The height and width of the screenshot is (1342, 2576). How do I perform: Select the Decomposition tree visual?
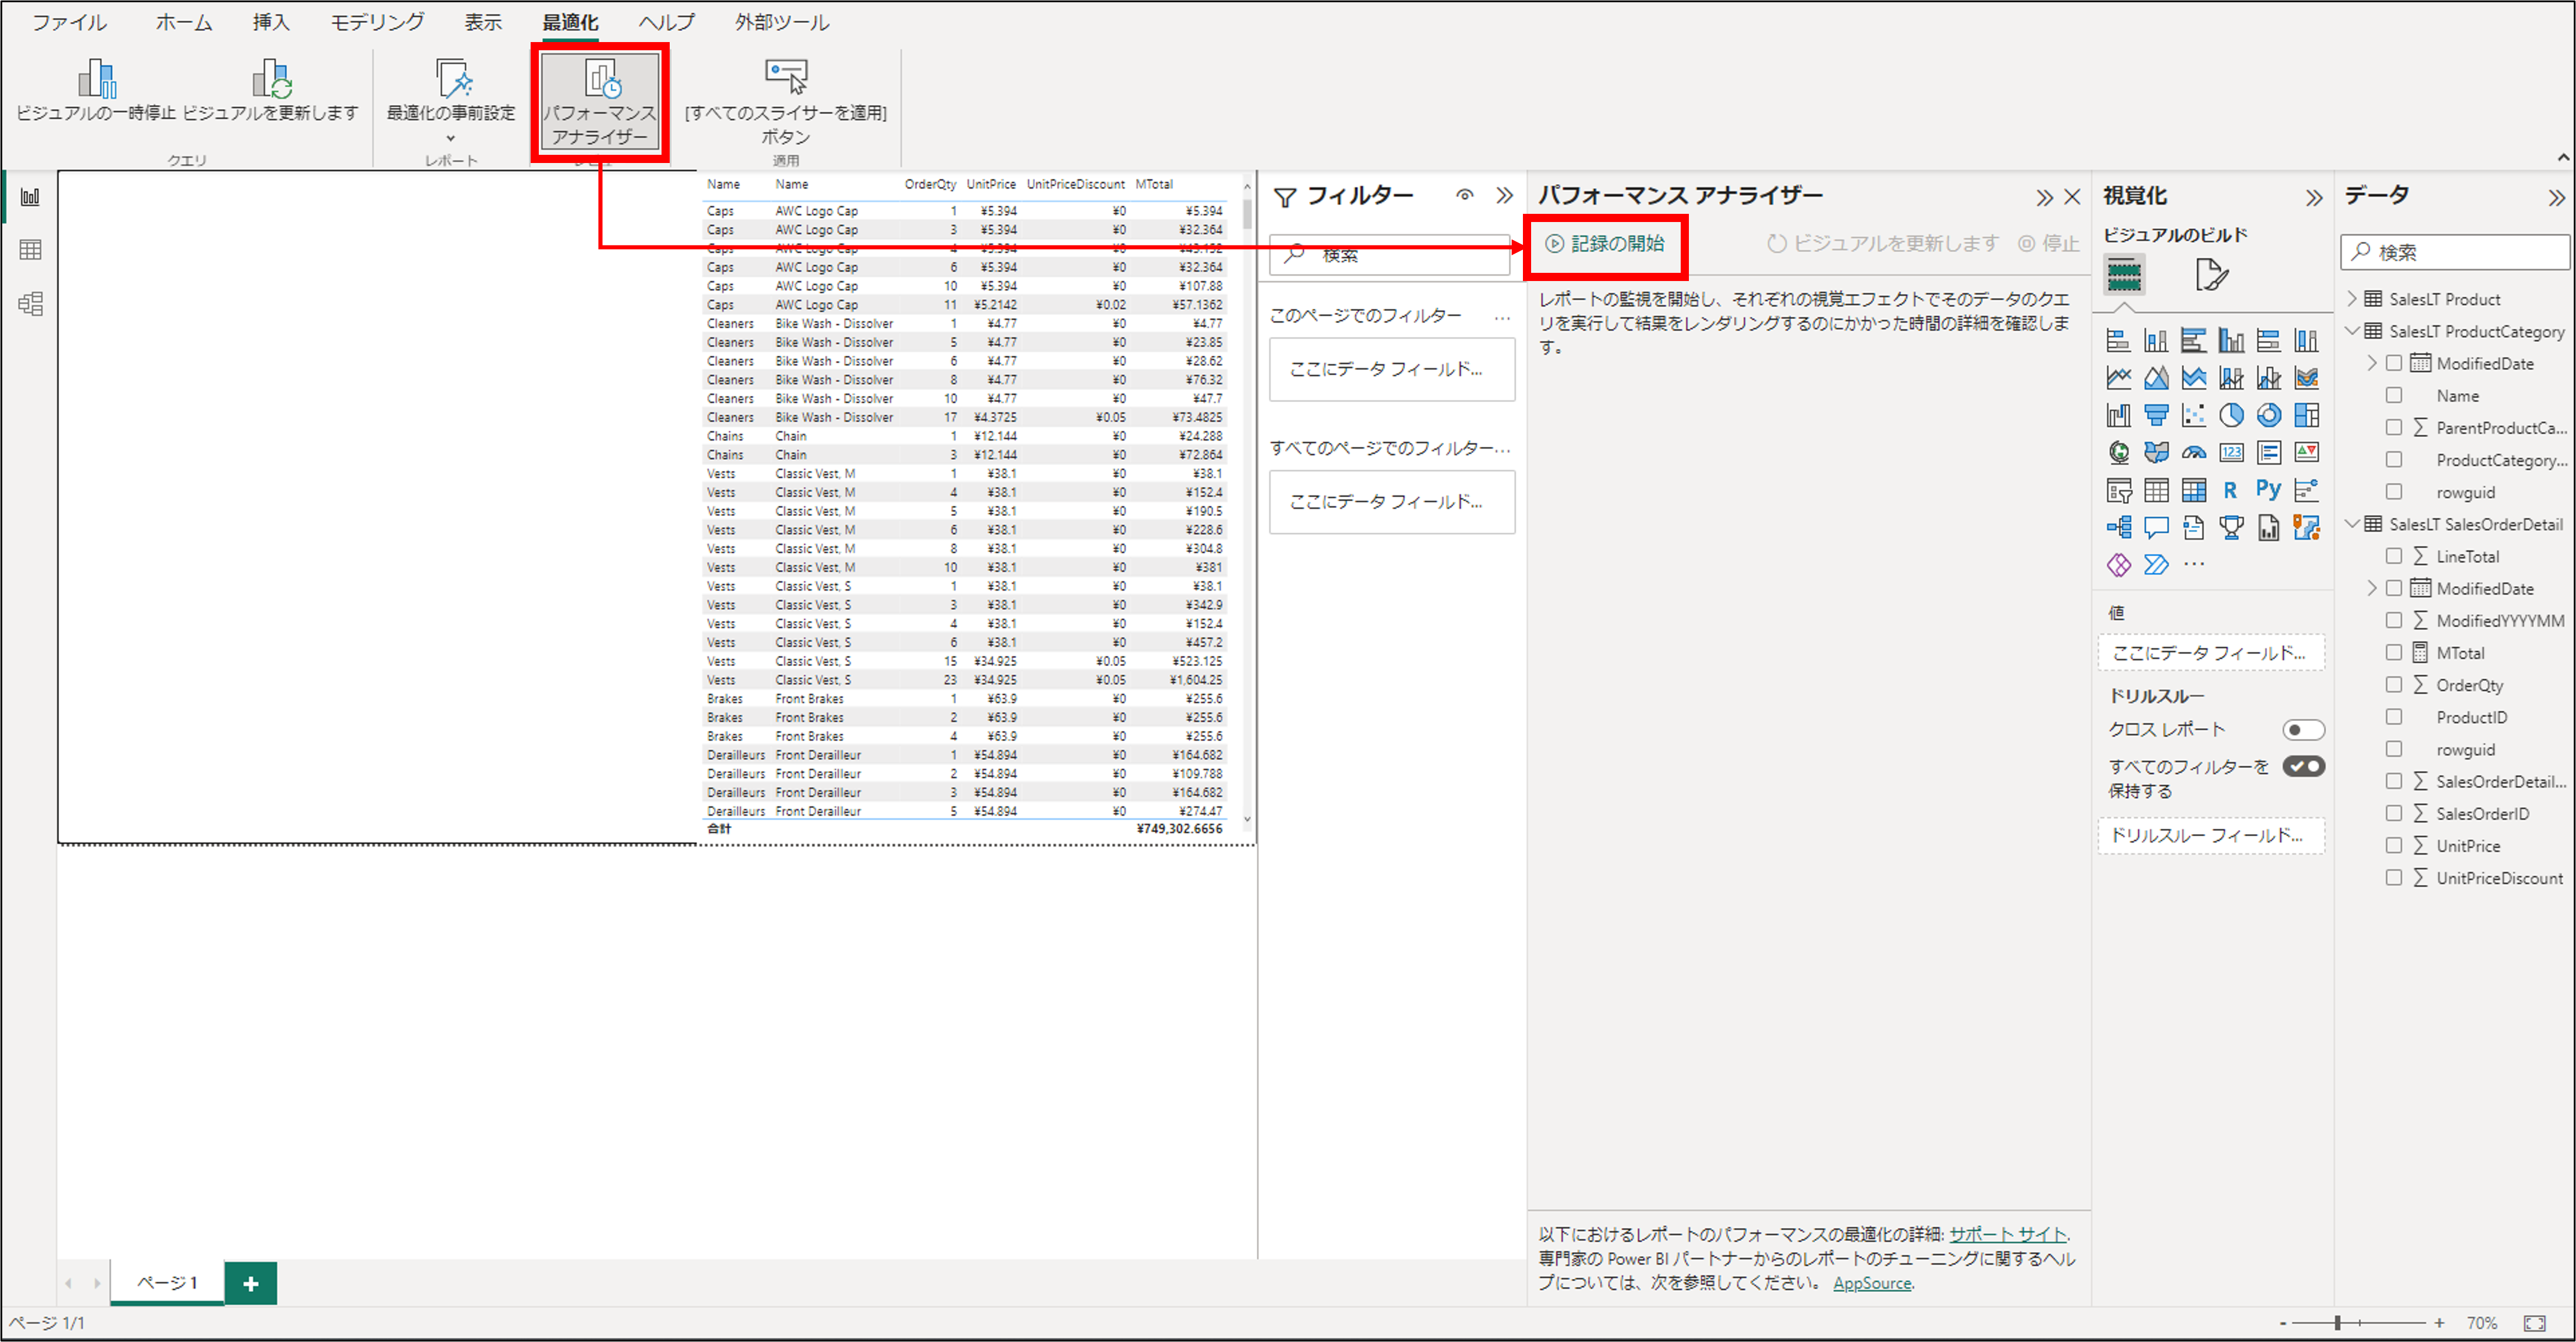[x=2119, y=527]
